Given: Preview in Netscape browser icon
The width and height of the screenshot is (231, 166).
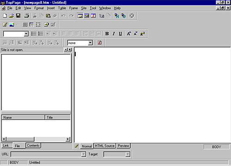Looking at the screenshot, I should pyautogui.click(x=116, y=16).
